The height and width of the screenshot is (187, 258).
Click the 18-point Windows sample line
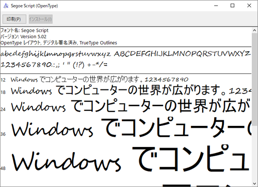coord(131,90)
